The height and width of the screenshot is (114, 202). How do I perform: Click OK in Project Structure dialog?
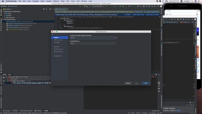click(146, 83)
